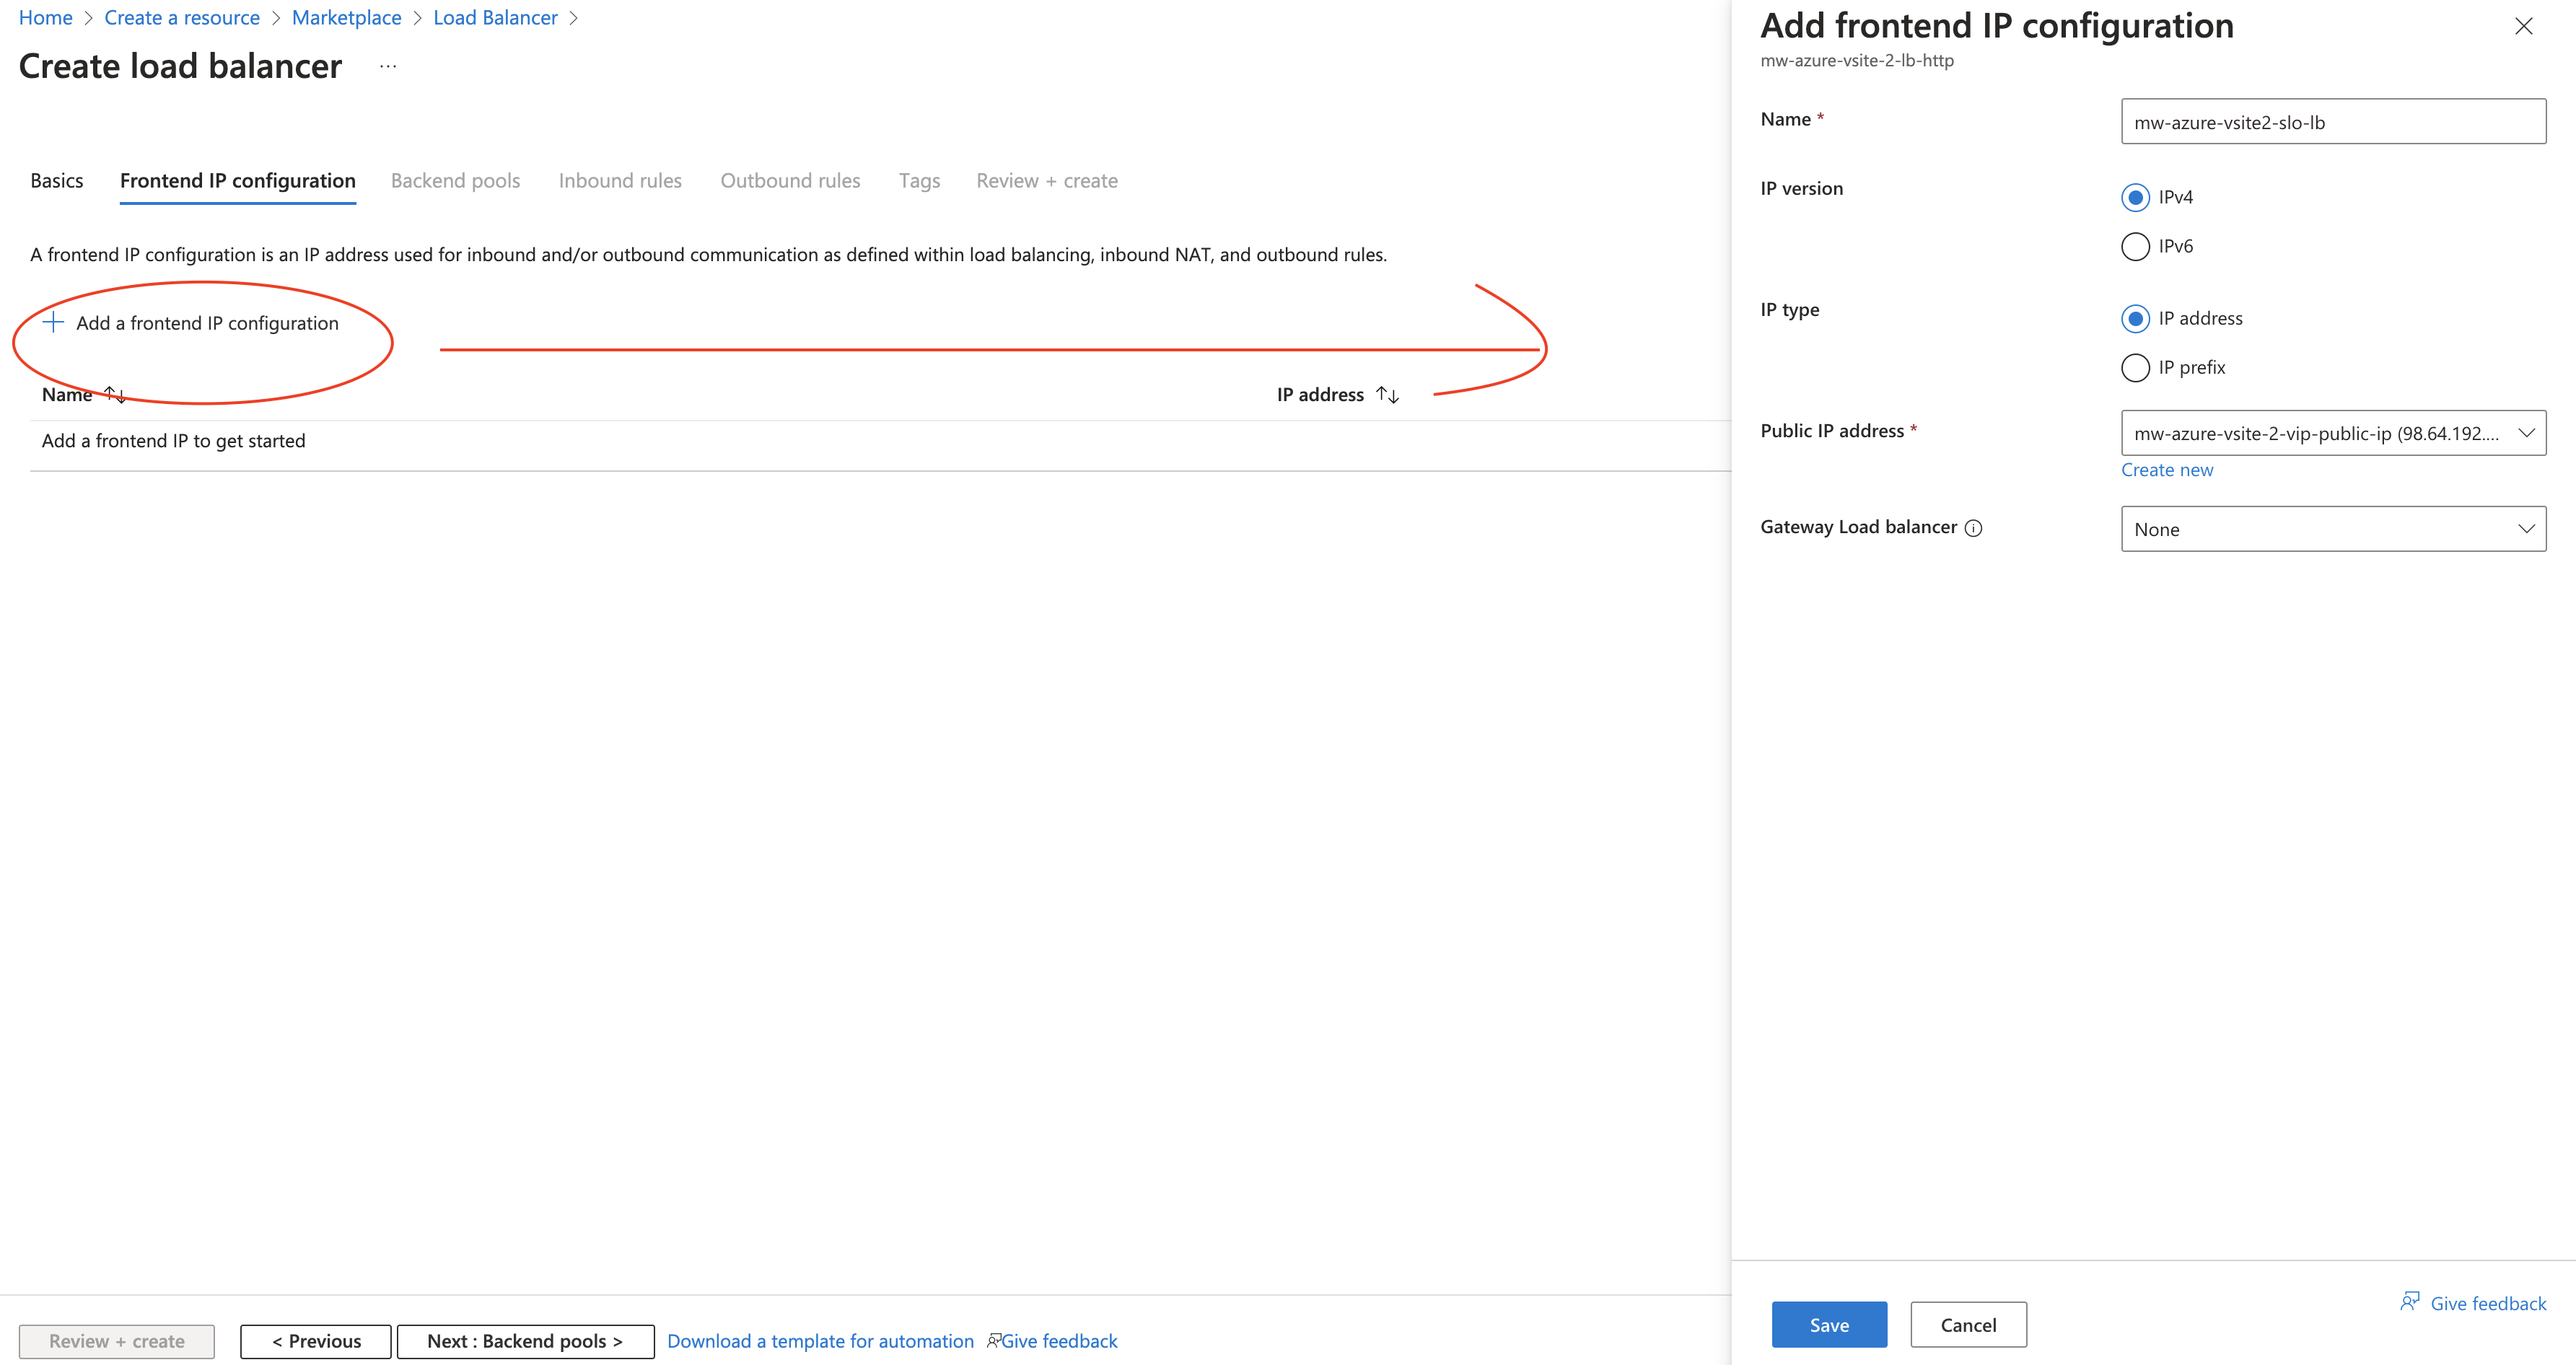Click the info icon beside Gateway Load balancer
Screen dimensions: 2576x1365
coord(1974,527)
